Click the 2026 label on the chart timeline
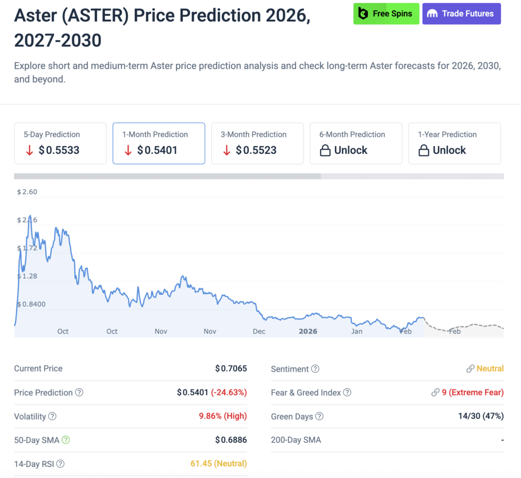 pyautogui.click(x=308, y=331)
